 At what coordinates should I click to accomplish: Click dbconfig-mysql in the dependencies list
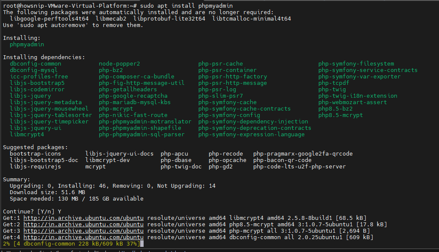point(33,70)
